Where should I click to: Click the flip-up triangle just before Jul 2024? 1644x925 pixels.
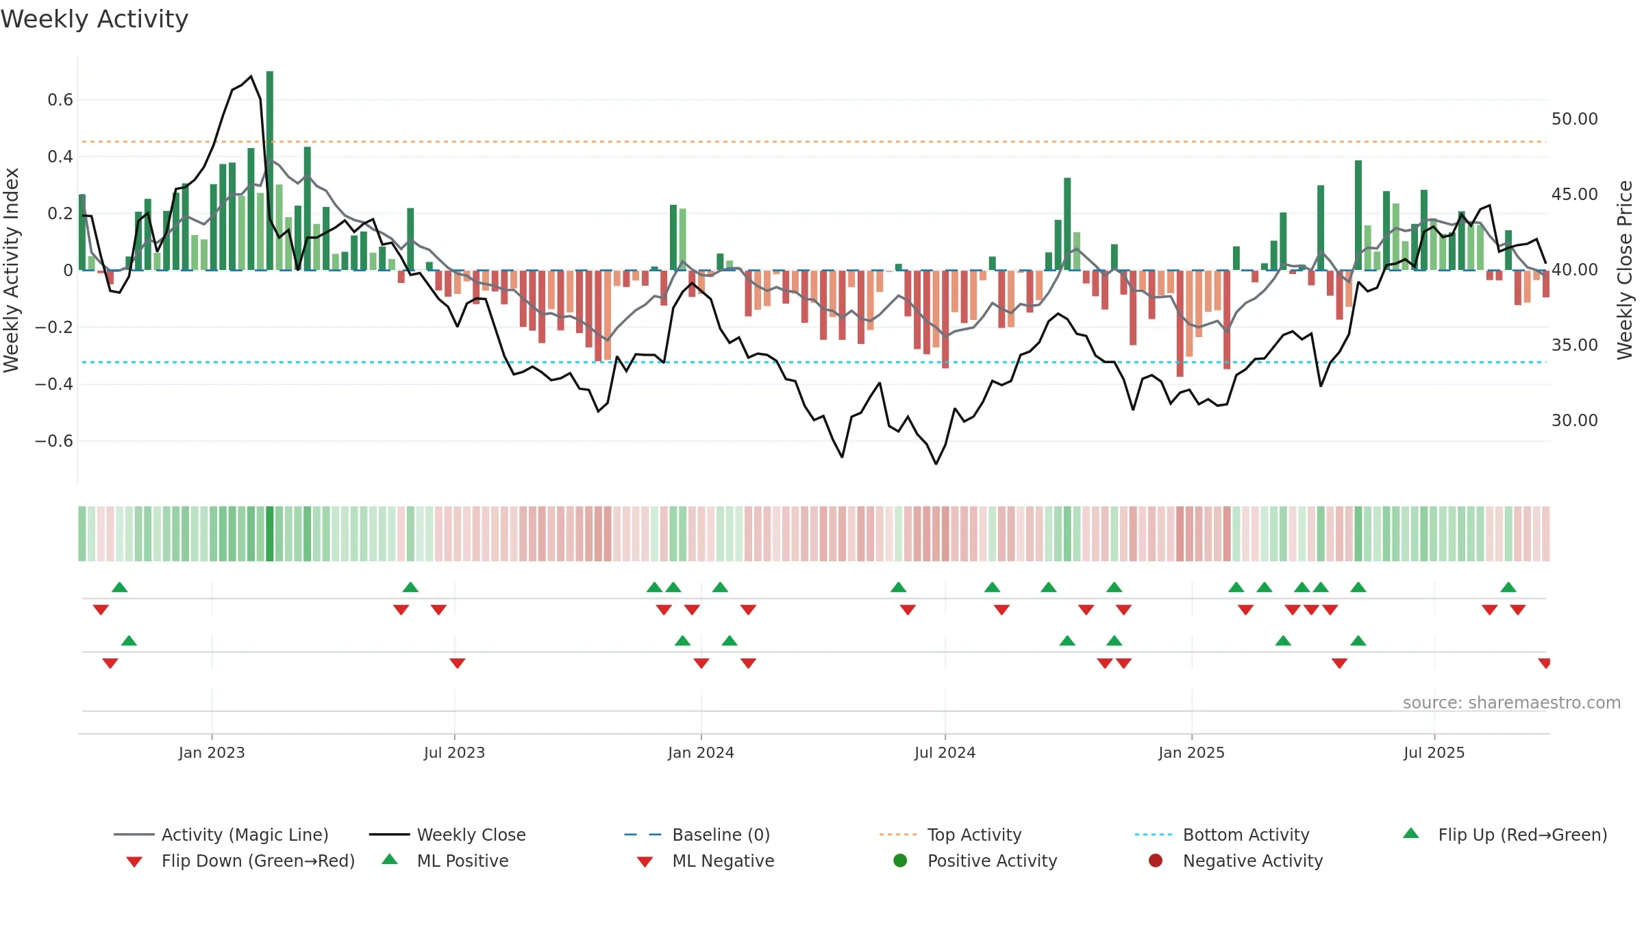pyautogui.click(x=899, y=587)
